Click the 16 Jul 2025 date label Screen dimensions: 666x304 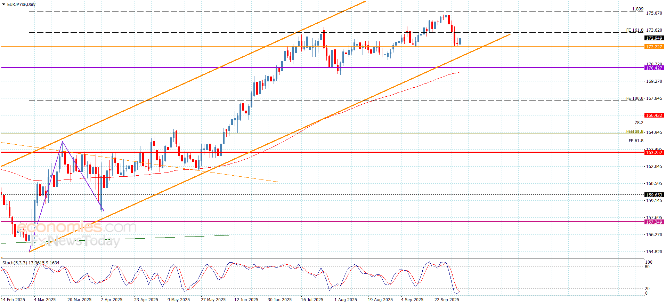[x=312, y=300]
